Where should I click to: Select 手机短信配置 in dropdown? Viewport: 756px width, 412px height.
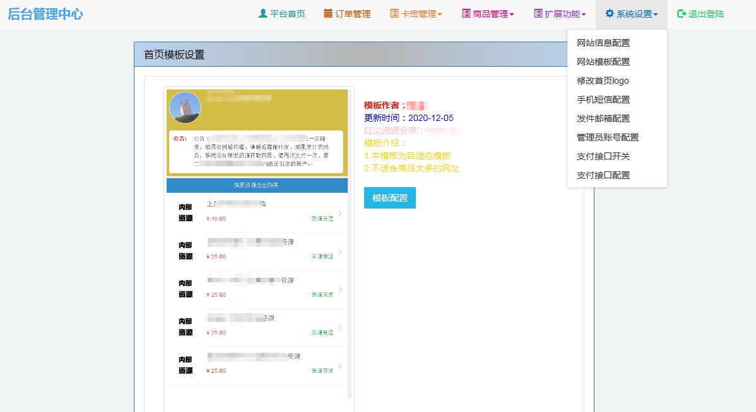(603, 100)
